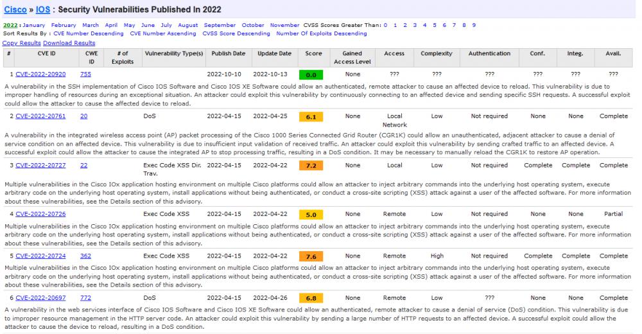Click the Copy Results link
The width and height of the screenshot is (642, 334).
click(x=21, y=42)
